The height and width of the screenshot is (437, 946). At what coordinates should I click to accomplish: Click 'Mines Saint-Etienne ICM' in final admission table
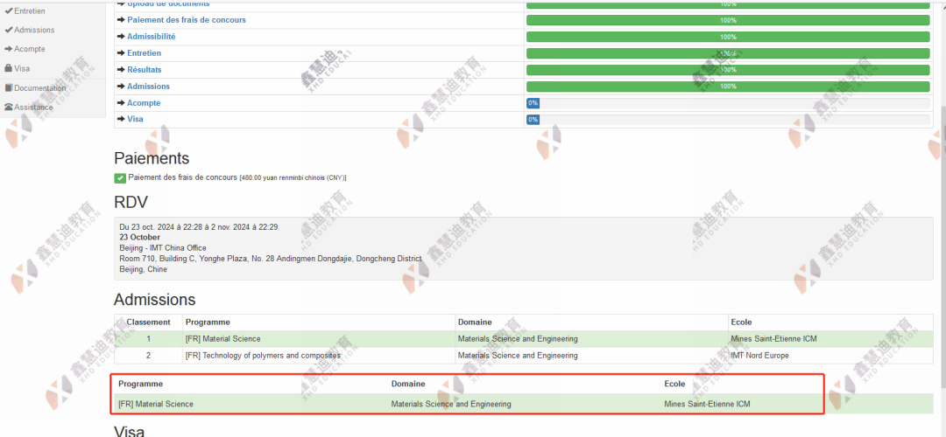click(x=707, y=405)
